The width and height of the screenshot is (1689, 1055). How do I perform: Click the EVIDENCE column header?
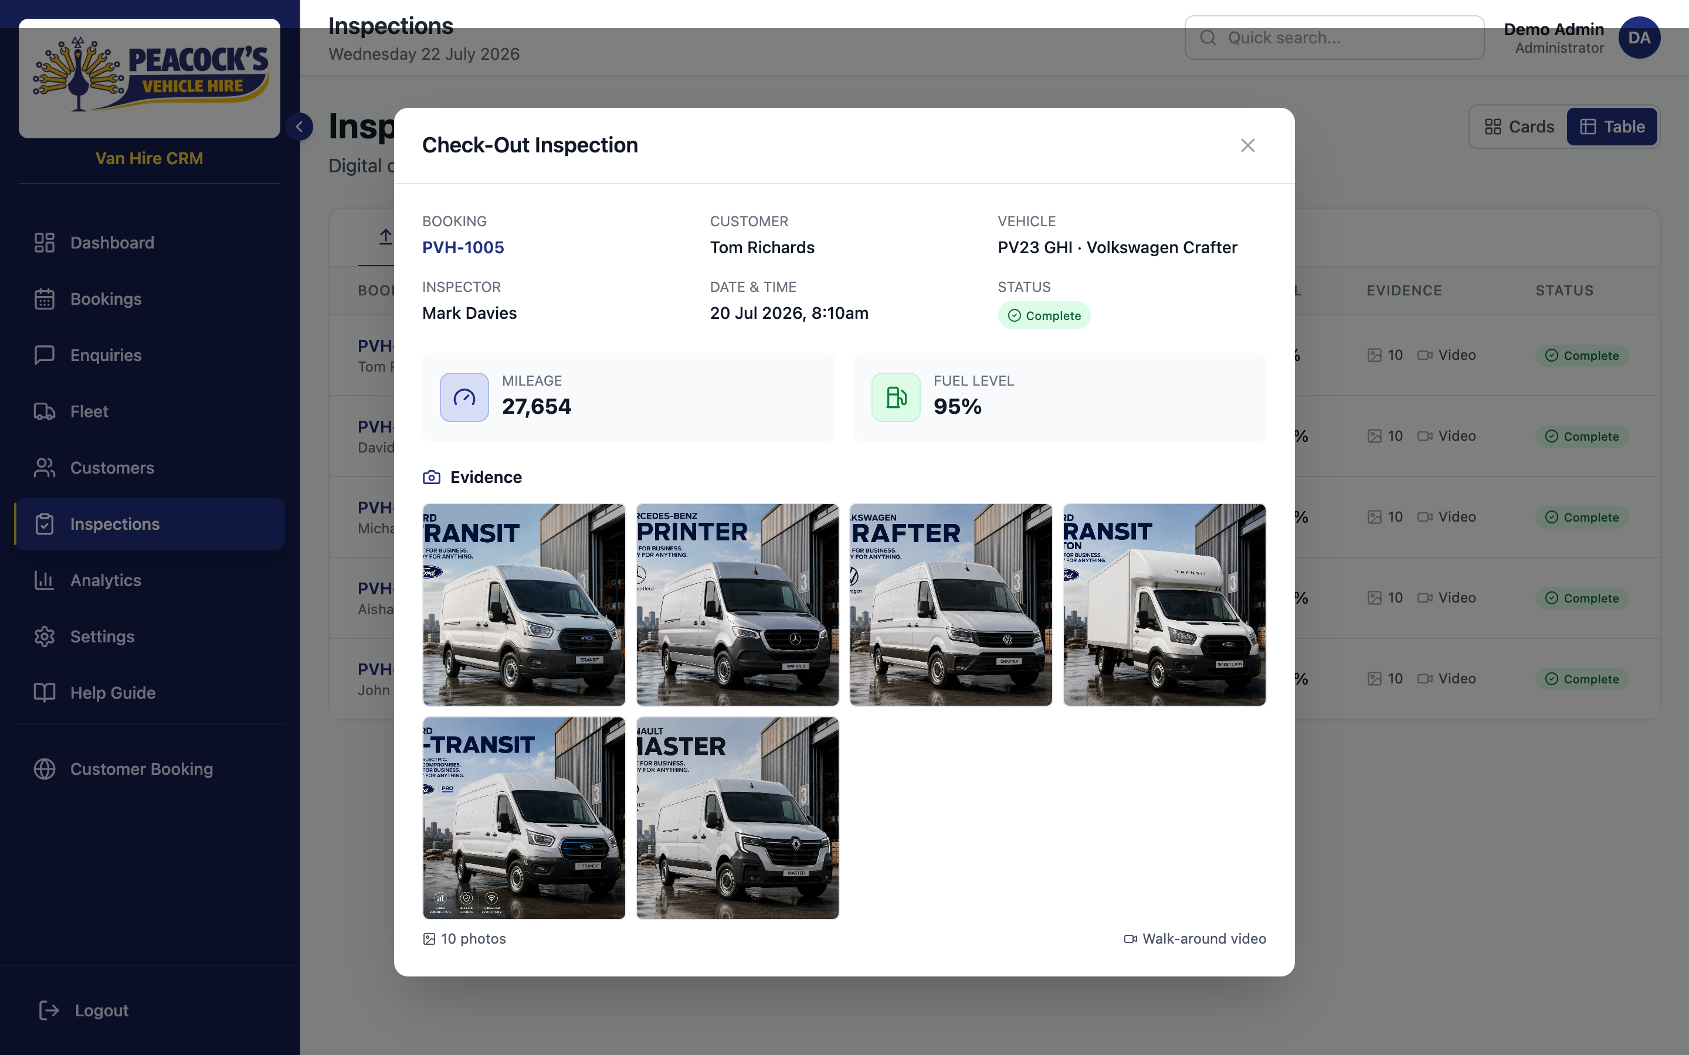click(1403, 290)
